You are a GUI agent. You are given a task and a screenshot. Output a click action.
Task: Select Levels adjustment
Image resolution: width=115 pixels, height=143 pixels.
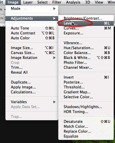(86, 23)
